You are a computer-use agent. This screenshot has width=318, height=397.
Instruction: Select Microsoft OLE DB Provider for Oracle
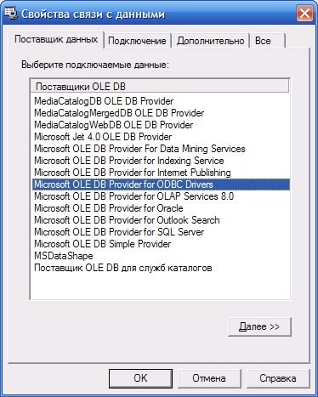(x=109, y=208)
